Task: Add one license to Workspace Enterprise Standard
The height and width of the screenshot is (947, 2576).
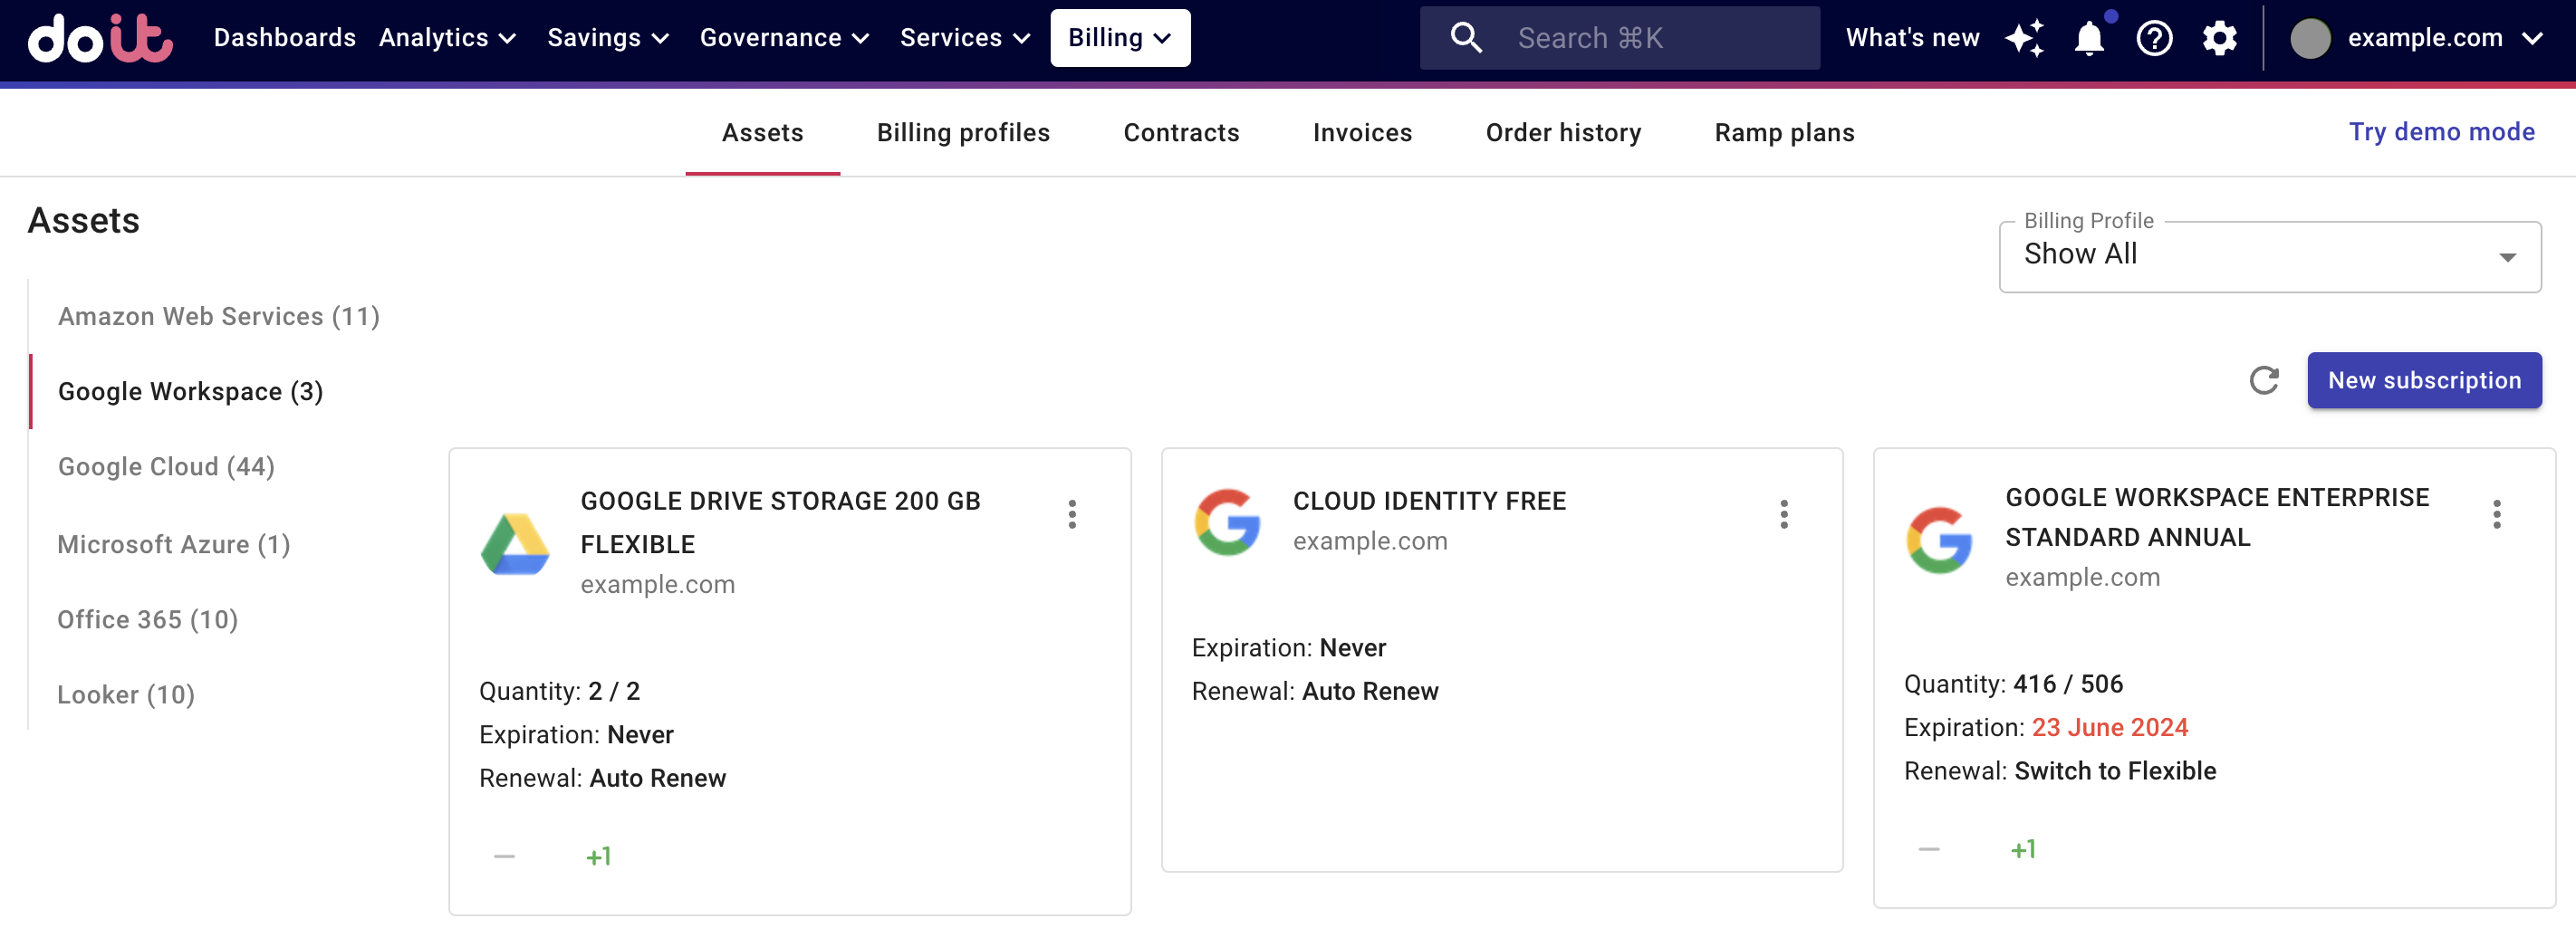Action: coord(2023,849)
